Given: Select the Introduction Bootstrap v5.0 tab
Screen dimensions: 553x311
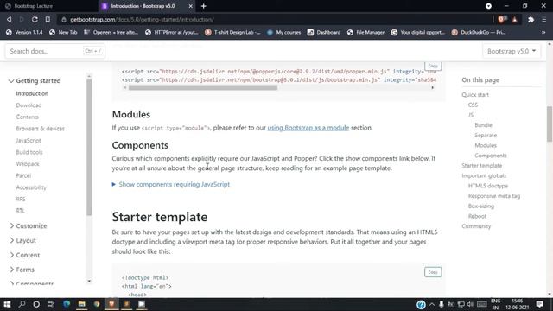Looking at the screenshot, I should coord(143,6).
